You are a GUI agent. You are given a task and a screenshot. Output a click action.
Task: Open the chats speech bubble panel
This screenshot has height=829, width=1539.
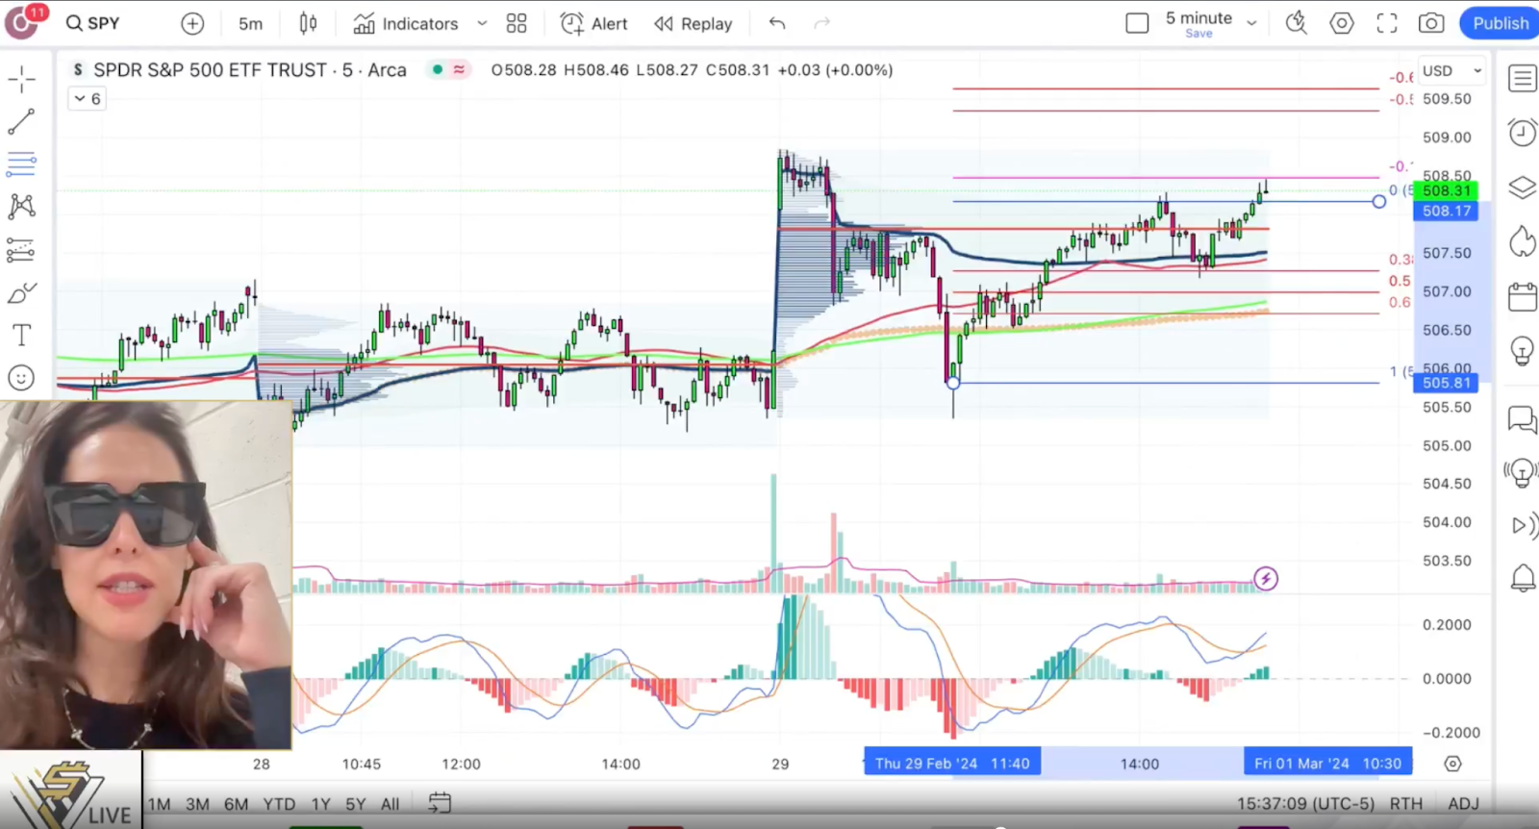pos(1522,419)
